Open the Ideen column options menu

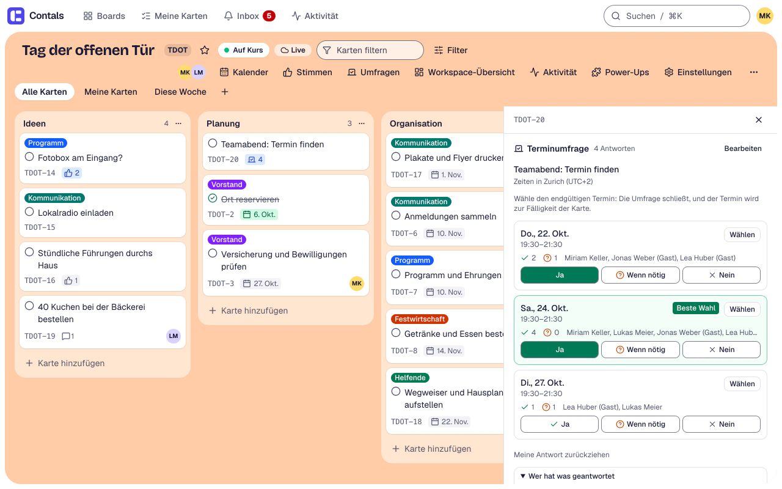(x=178, y=123)
